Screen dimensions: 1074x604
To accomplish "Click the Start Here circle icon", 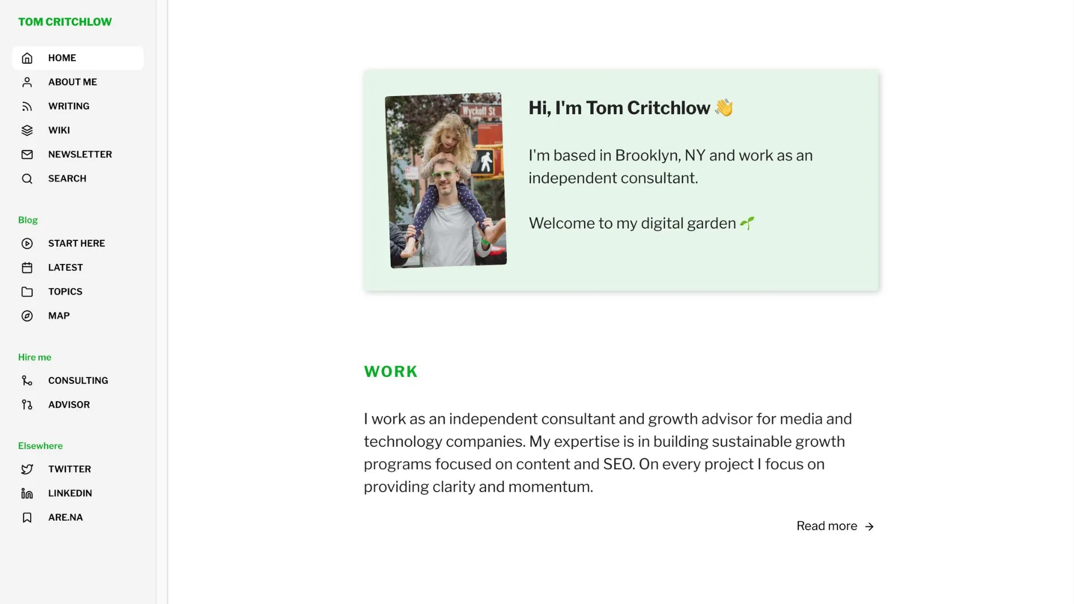I will click(x=26, y=243).
